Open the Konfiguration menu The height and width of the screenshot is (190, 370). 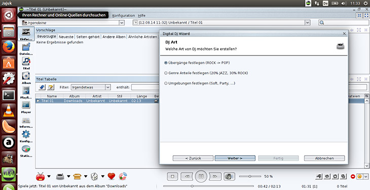point(123,16)
